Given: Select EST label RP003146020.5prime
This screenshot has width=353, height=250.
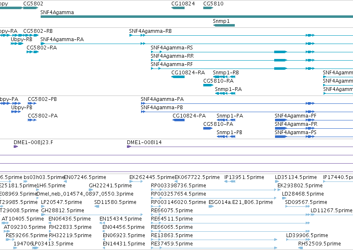Looking at the screenshot, I should [x=178, y=202].
